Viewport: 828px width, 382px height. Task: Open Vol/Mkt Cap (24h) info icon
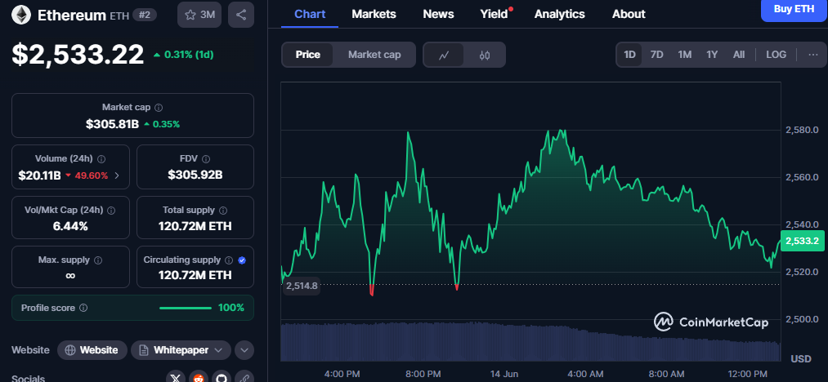click(111, 210)
